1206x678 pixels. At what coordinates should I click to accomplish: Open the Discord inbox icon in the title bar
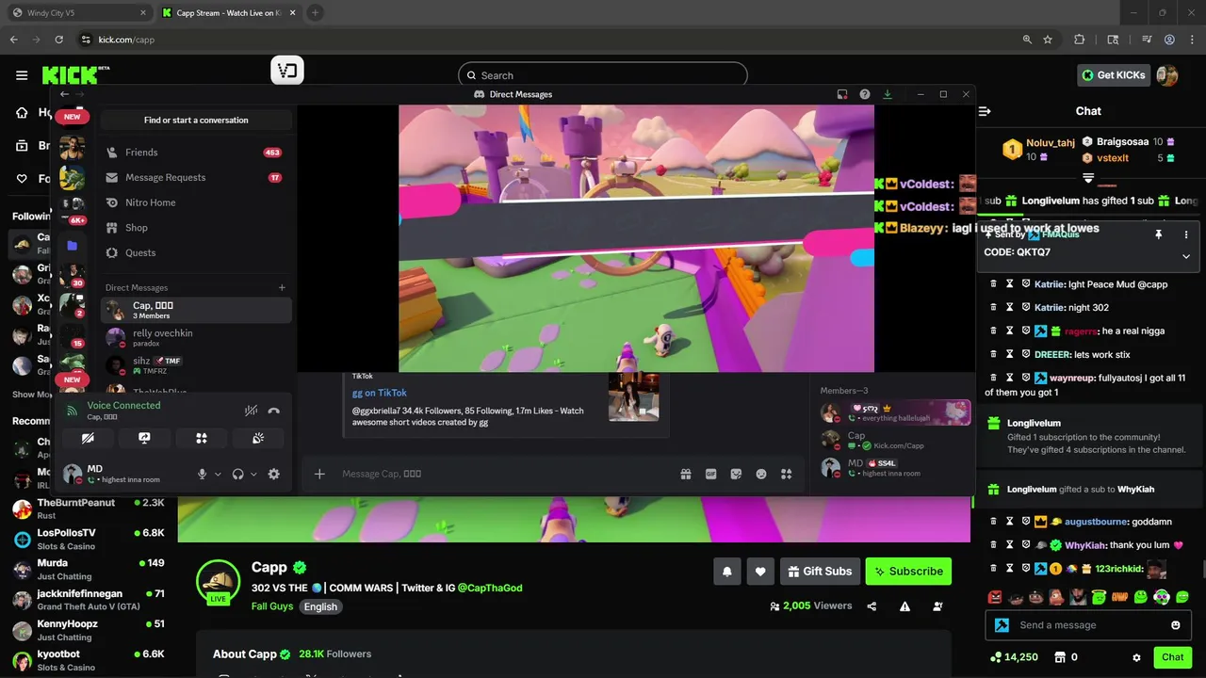click(842, 94)
